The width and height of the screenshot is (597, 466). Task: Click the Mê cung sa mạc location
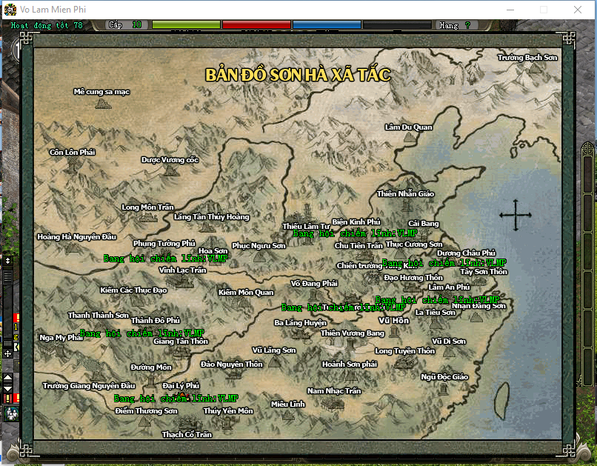[x=101, y=92]
